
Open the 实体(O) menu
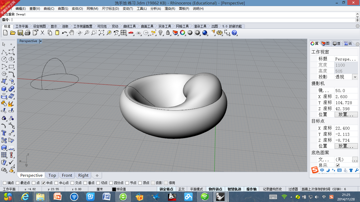pyautogui.click(x=77, y=9)
